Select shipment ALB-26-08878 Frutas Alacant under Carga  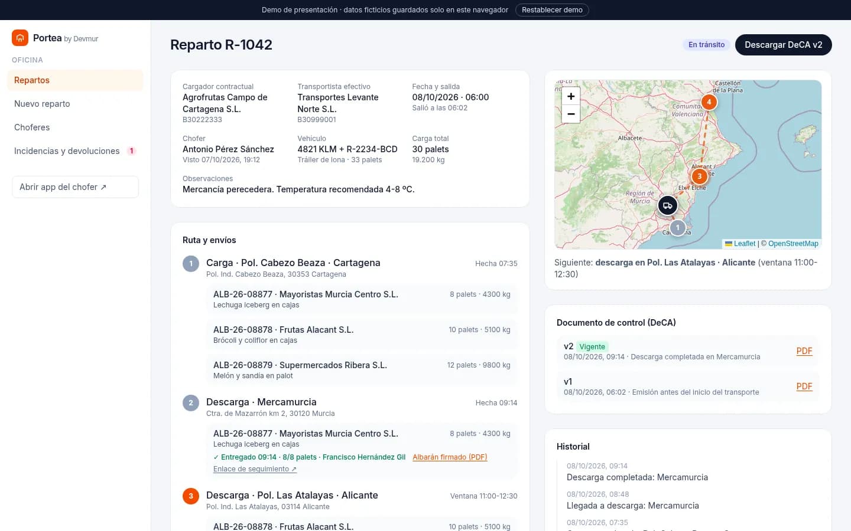tap(362, 335)
